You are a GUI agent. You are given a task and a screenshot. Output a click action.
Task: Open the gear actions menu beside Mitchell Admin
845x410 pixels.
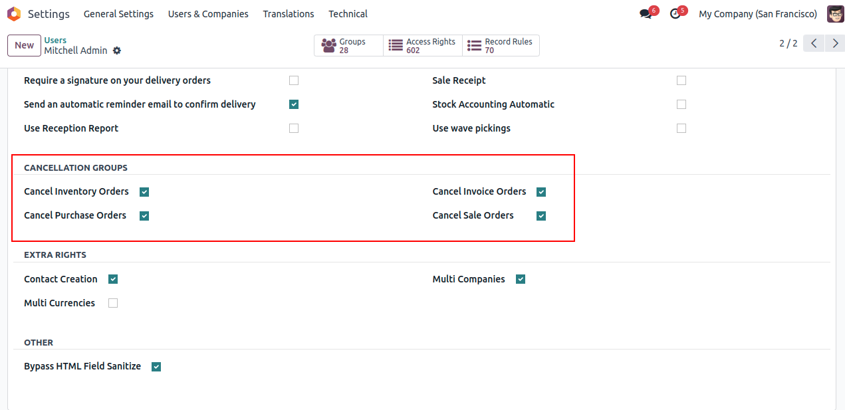pos(117,51)
